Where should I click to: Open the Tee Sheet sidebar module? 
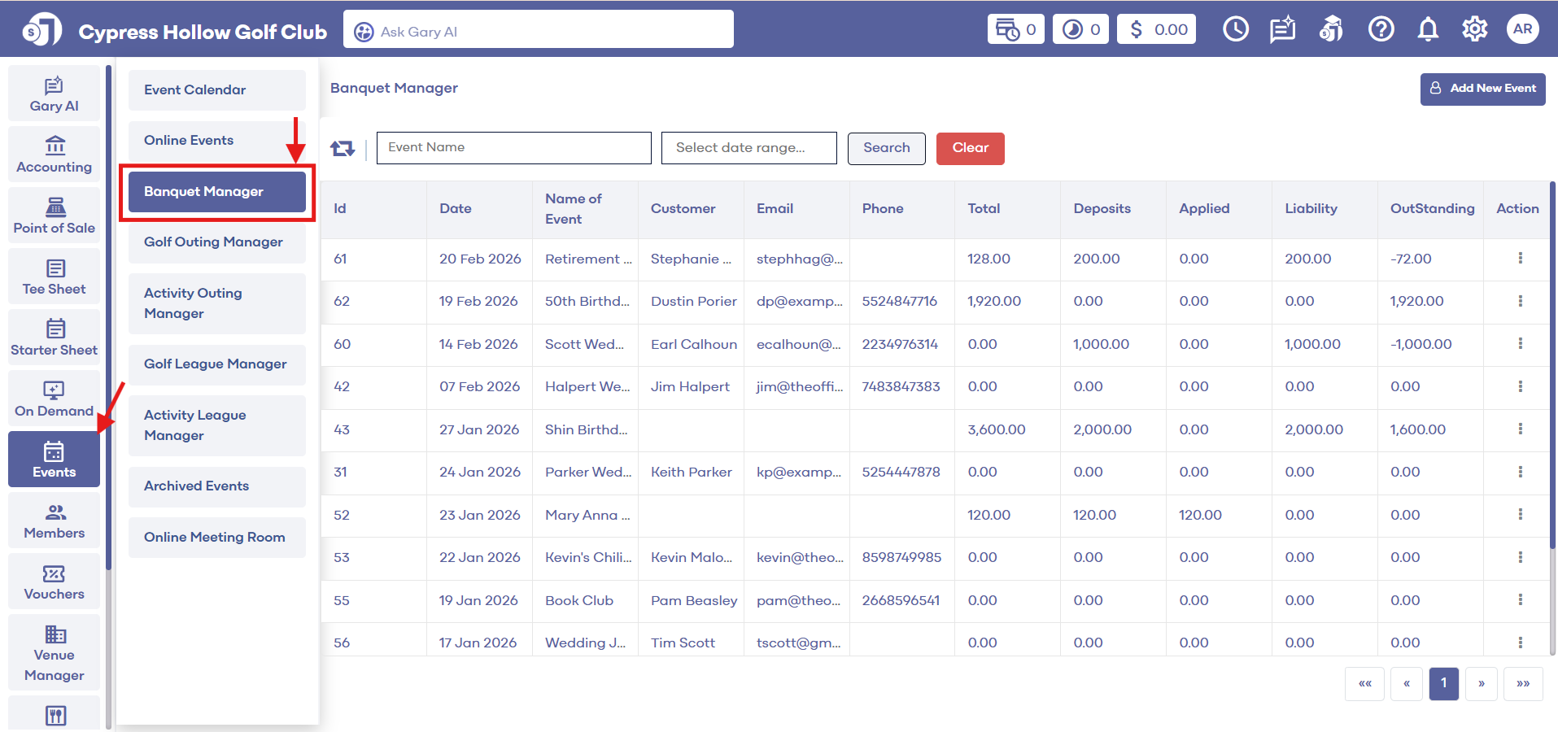click(54, 277)
